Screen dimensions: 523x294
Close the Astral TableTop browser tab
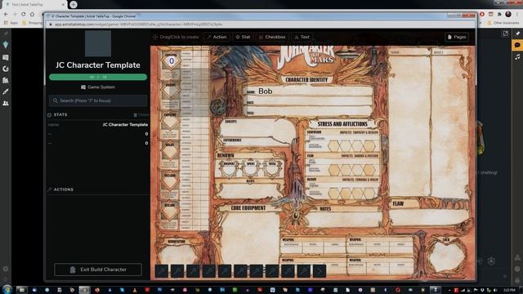[x=63, y=5]
